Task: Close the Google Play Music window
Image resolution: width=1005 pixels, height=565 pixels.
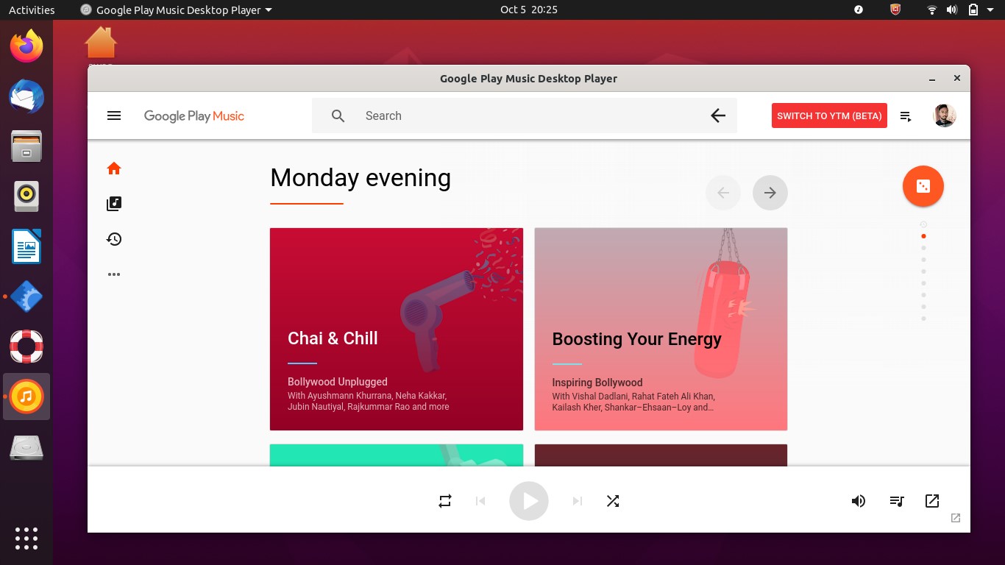Action: pos(956,78)
